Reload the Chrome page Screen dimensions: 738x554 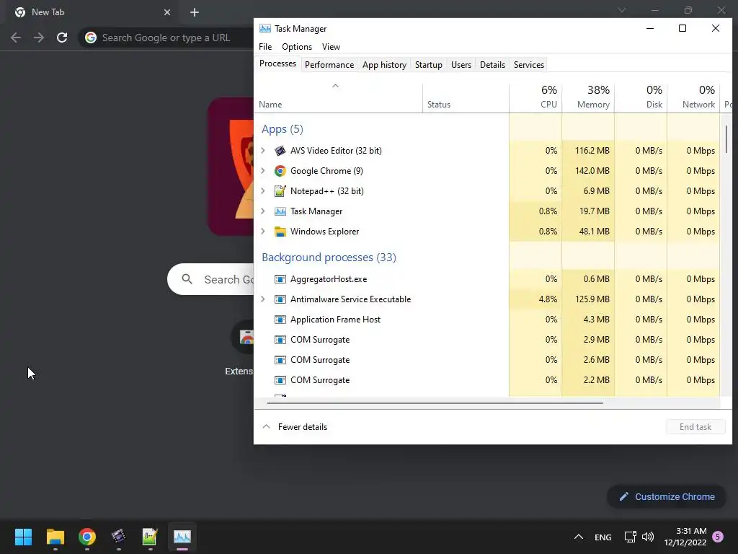point(62,38)
